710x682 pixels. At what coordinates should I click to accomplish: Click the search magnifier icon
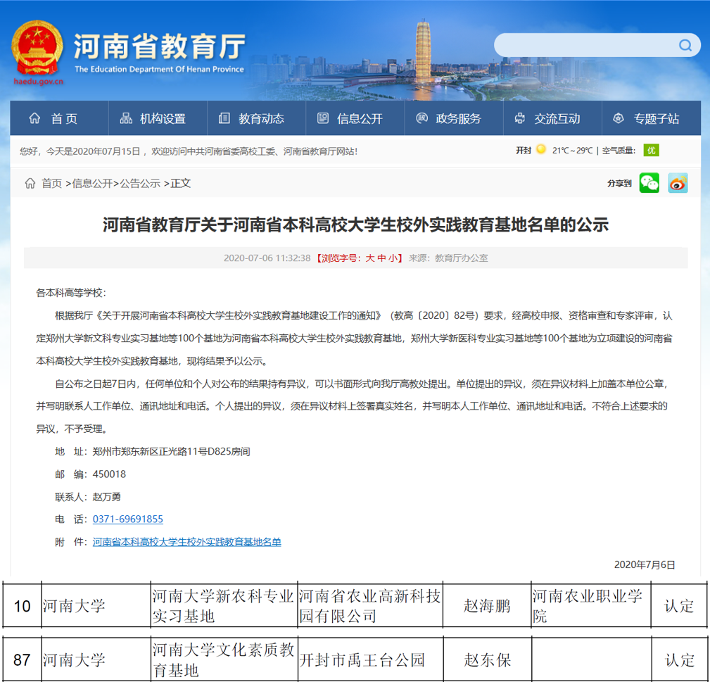685,46
